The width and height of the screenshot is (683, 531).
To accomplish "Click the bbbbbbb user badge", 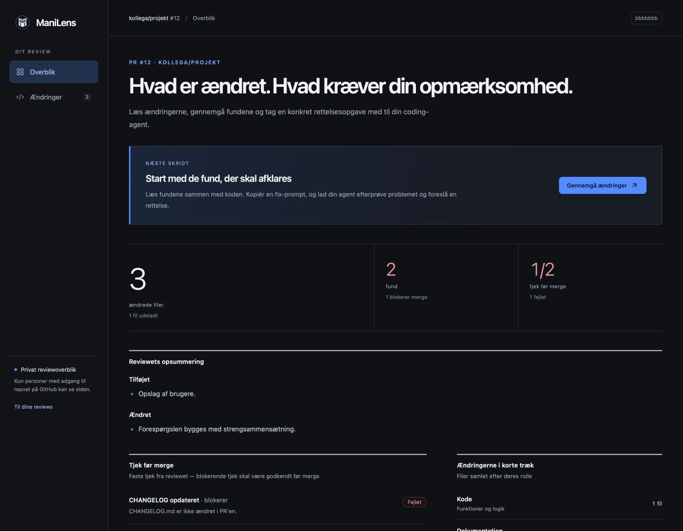I will click(646, 18).
